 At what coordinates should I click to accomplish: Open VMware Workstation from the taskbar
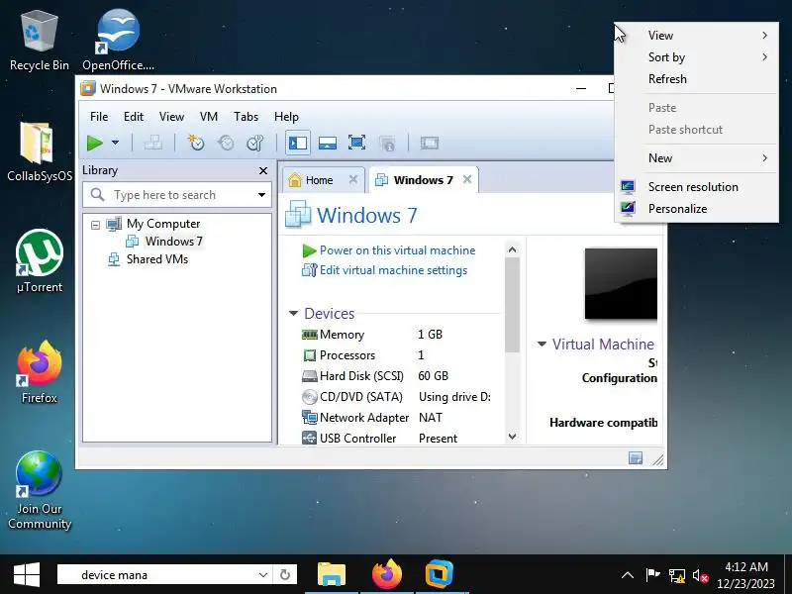coord(440,575)
